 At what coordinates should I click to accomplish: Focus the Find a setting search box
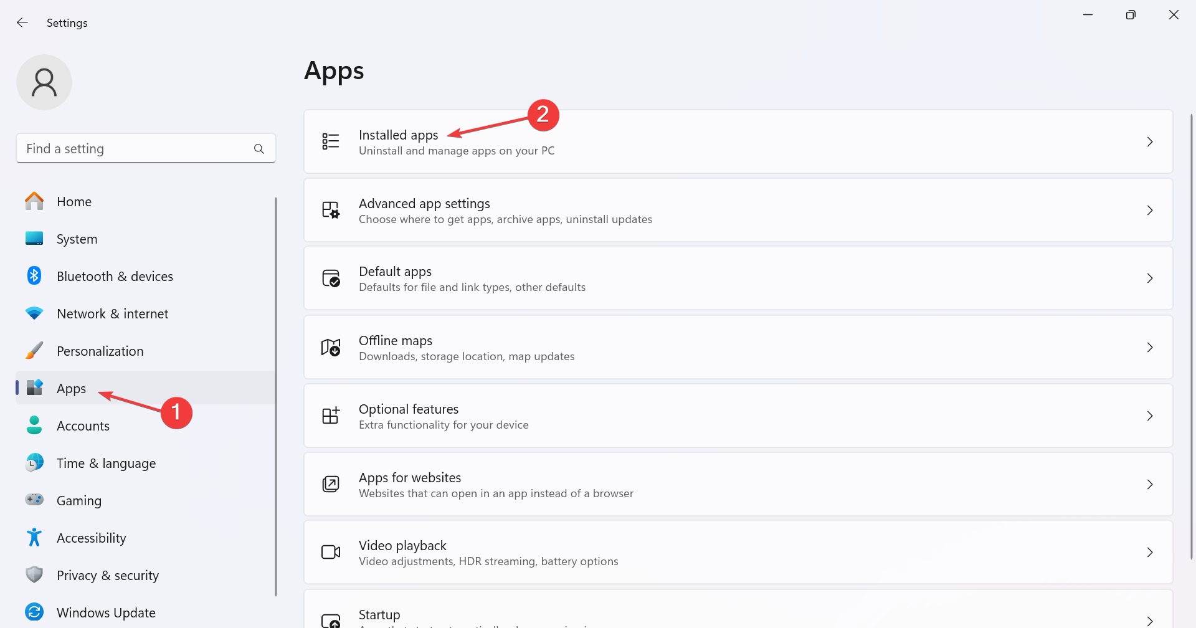tap(134, 149)
